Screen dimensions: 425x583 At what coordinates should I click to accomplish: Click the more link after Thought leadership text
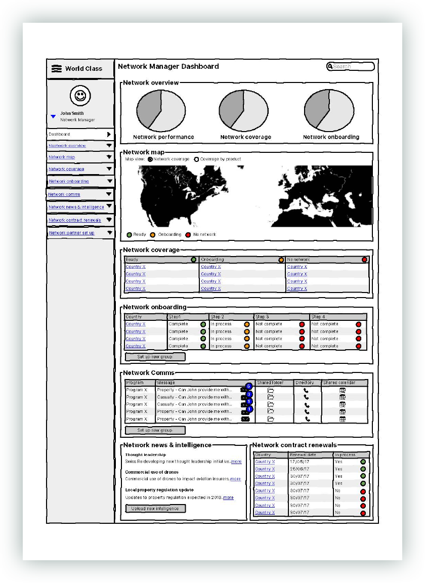click(x=236, y=462)
